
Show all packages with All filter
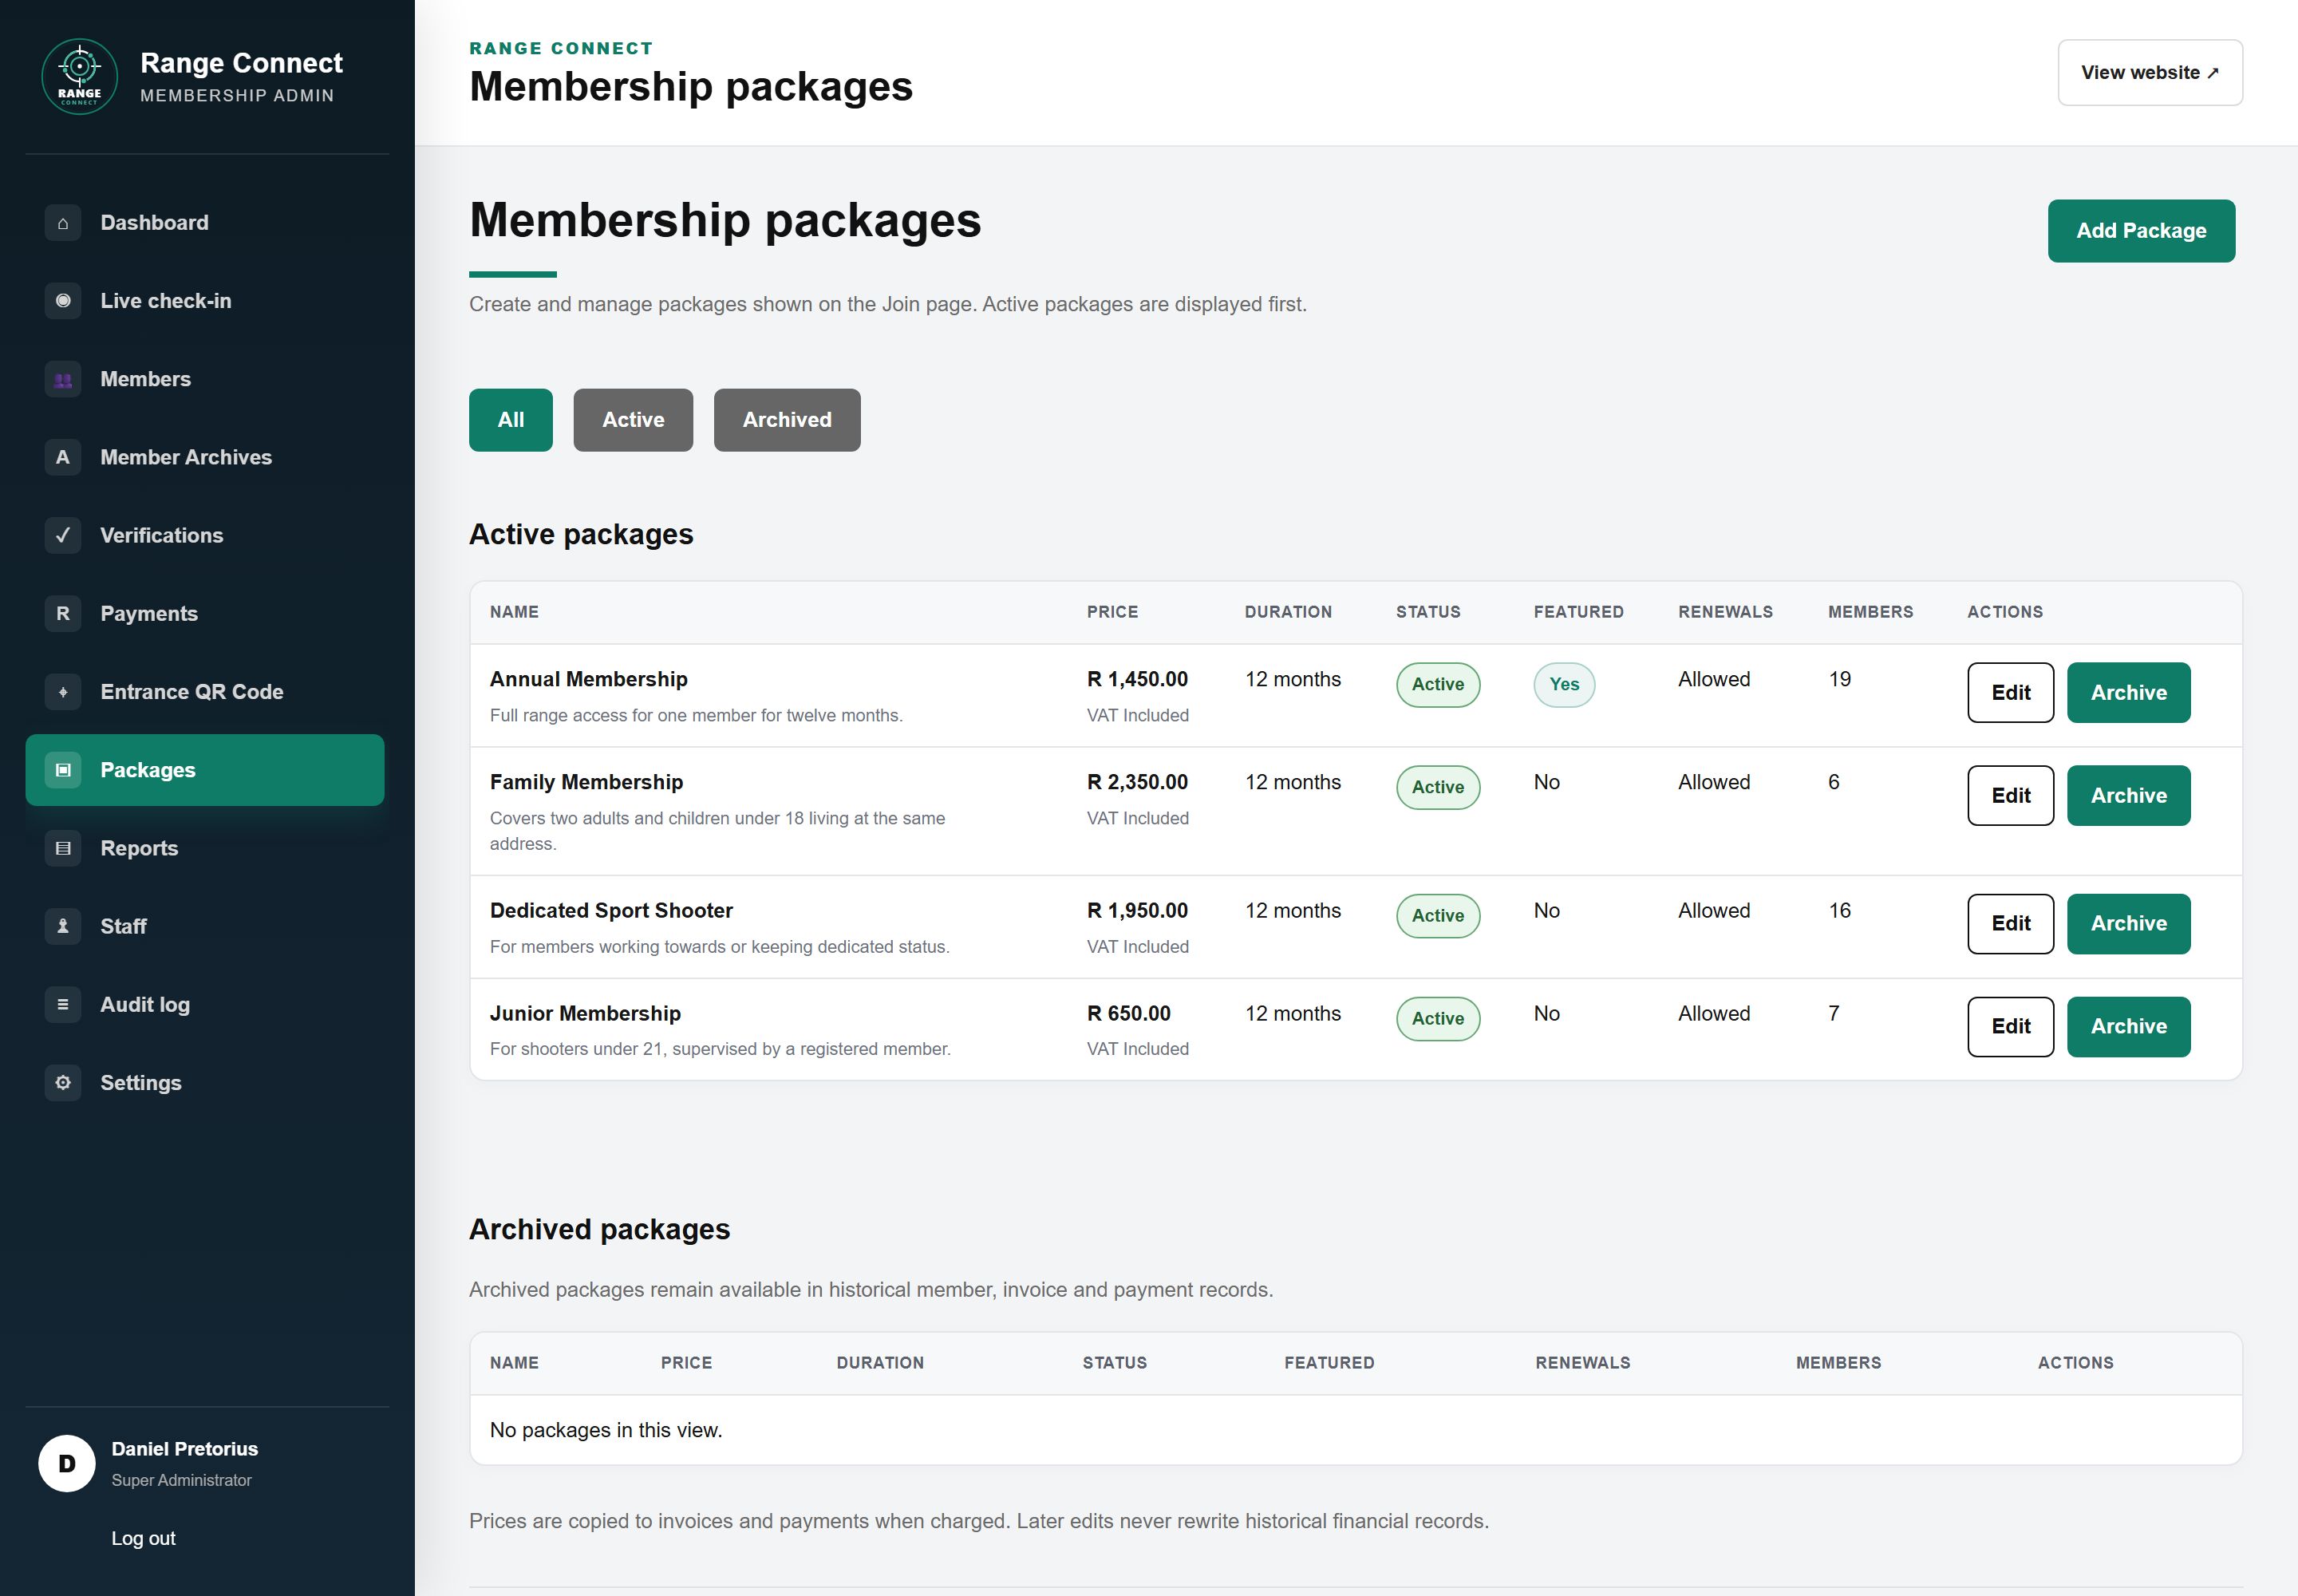click(x=511, y=420)
